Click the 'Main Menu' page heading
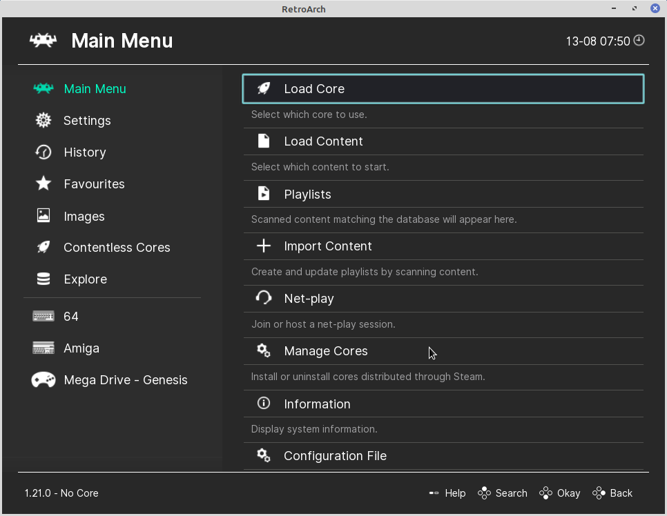The height and width of the screenshot is (516, 667). [x=122, y=41]
